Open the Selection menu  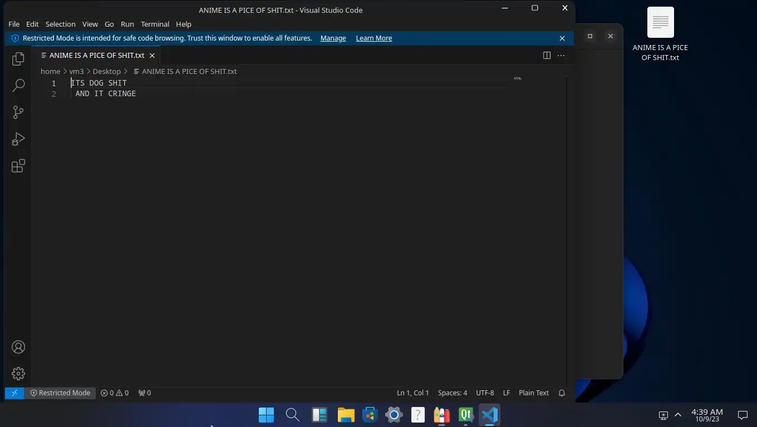(60, 24)
